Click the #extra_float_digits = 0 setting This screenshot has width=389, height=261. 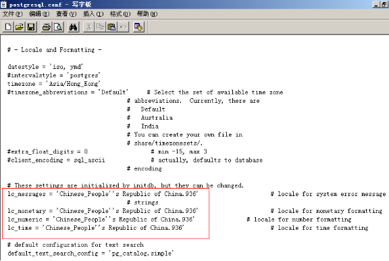tap(48, 151)
